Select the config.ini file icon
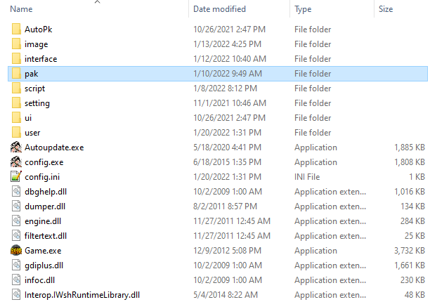Screen dimensions: 430x302 click(17, 177)
